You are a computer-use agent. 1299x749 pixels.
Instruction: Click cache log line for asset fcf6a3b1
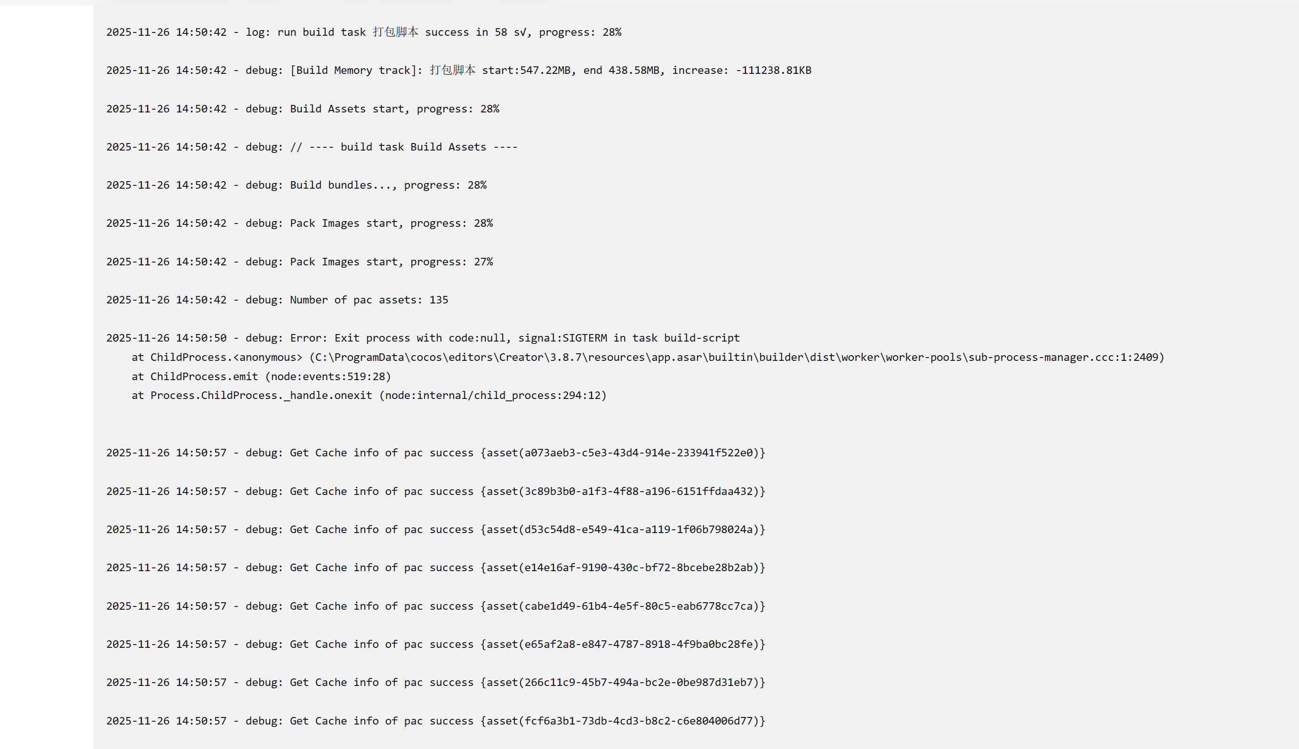(435, 721)
